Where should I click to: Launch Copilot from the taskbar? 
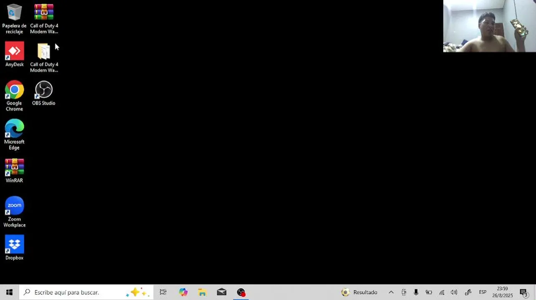[x=183, y=292]
